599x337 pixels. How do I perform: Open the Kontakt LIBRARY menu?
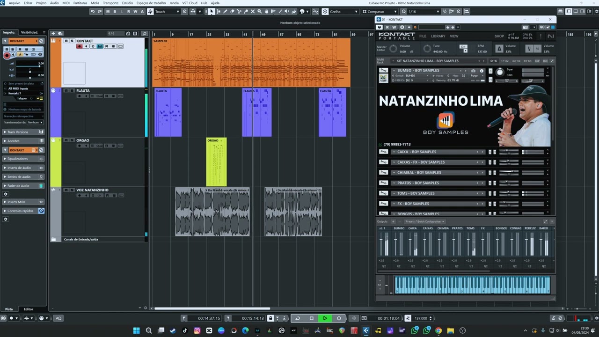pyautogui.click(x=438, y=36)
